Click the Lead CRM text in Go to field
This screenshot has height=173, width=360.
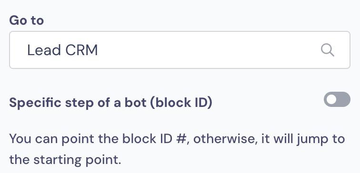click(x=62, y=50)
